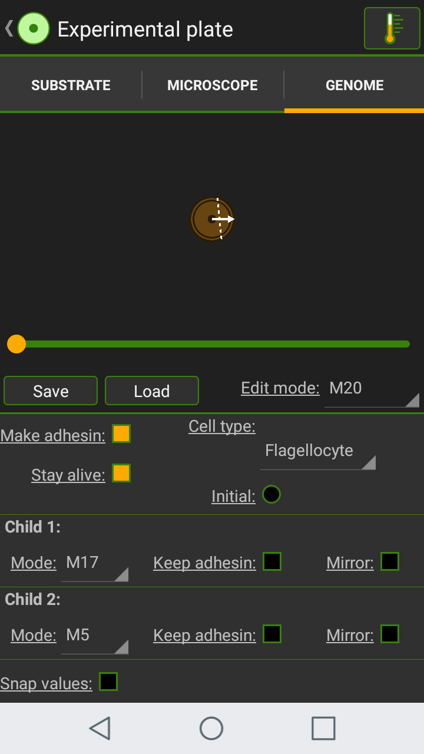Open Child 1 Mode M17 dropdown
This screenshot has width=424, height=754.
click(95, 564)
